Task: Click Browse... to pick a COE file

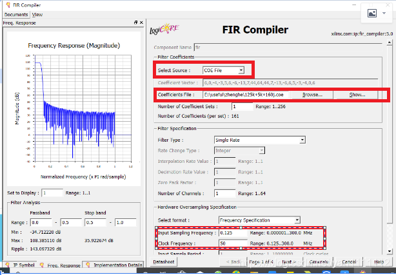Action: [x=312, y=95]
